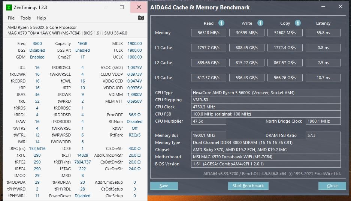Click the RttPark value RZQ/5
This screenshot has height=201, width=351.
[134, 135]
